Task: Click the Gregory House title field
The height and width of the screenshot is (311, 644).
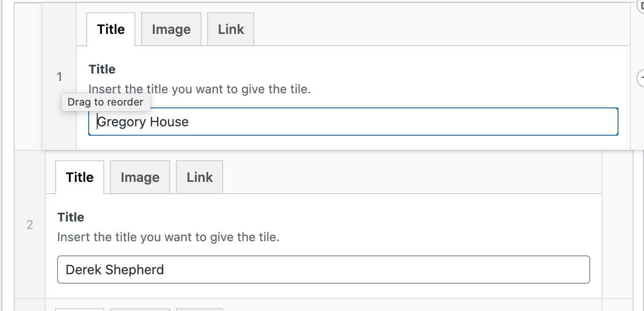Action: (x=353, y=122)
